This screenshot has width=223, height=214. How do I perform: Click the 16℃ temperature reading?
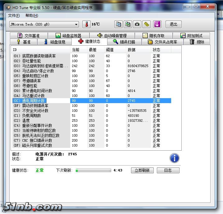(x=96, y=24)
